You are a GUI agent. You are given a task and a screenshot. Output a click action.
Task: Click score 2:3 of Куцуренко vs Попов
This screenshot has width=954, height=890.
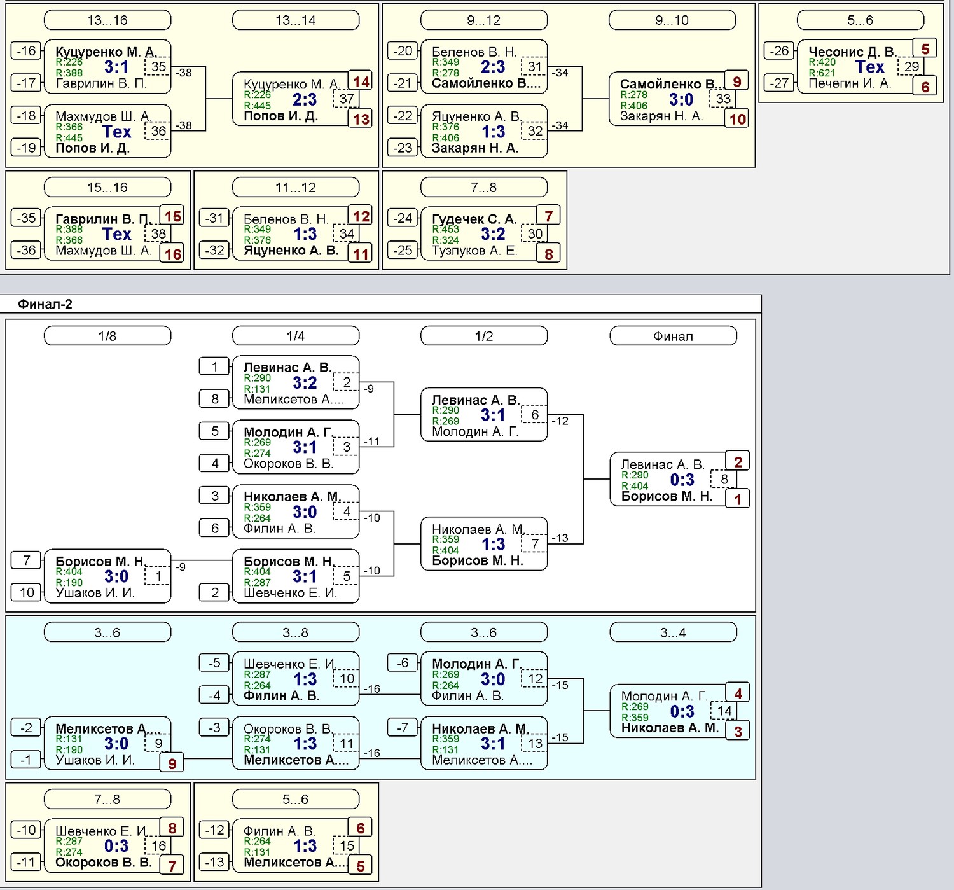(305, 99)
